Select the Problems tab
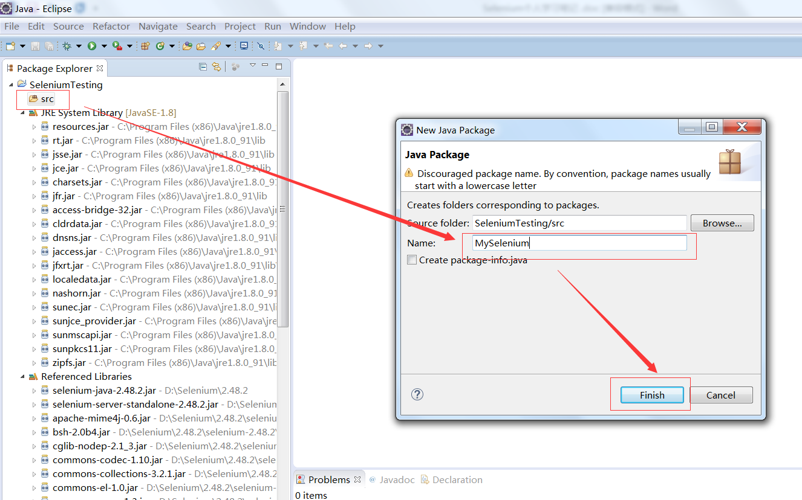 click(329, 479)
